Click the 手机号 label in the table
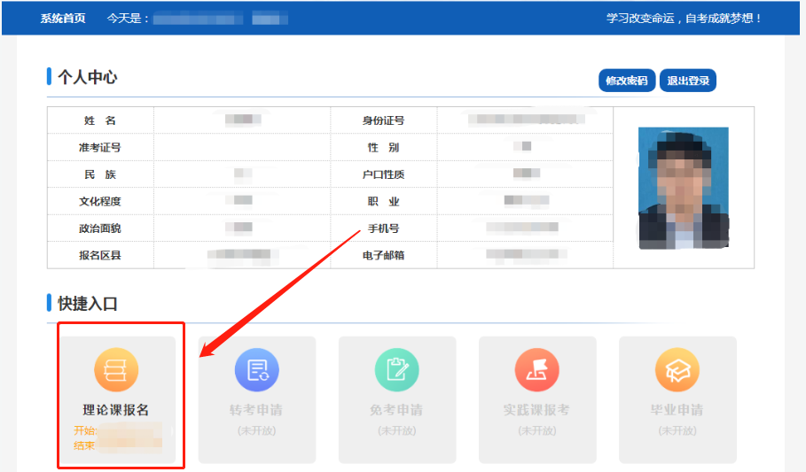The image size is (806, 472). tap(383, 228)
